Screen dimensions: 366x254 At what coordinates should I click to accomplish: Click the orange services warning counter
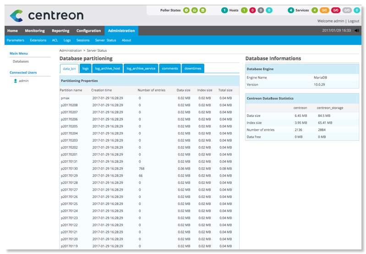(324, 10)
